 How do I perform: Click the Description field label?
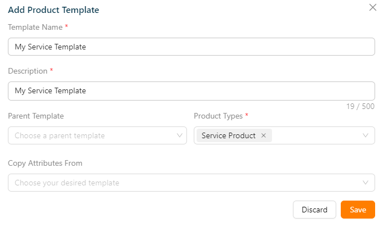[28, 71]
